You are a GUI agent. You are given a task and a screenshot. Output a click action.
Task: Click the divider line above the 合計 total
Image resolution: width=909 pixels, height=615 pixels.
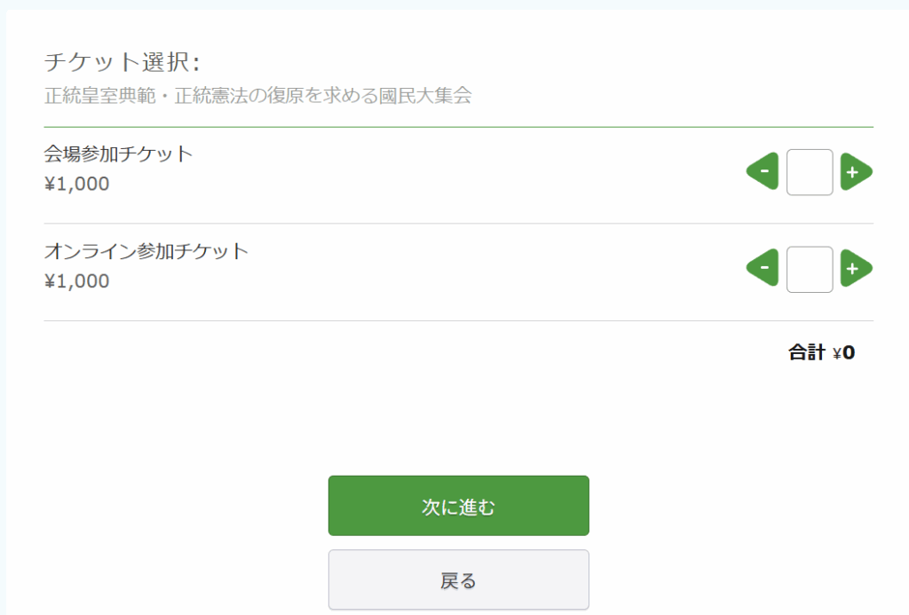click(458, 320)
